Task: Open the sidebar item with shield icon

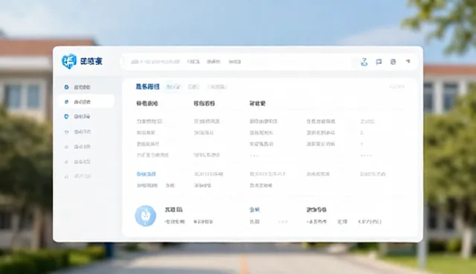Action: tap(77, 116)
